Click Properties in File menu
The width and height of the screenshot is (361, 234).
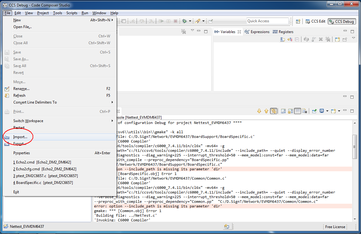pyautogui.click(x=59, y=153)
